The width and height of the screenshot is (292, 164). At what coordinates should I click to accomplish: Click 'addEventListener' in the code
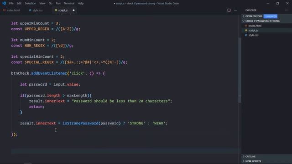49,73
